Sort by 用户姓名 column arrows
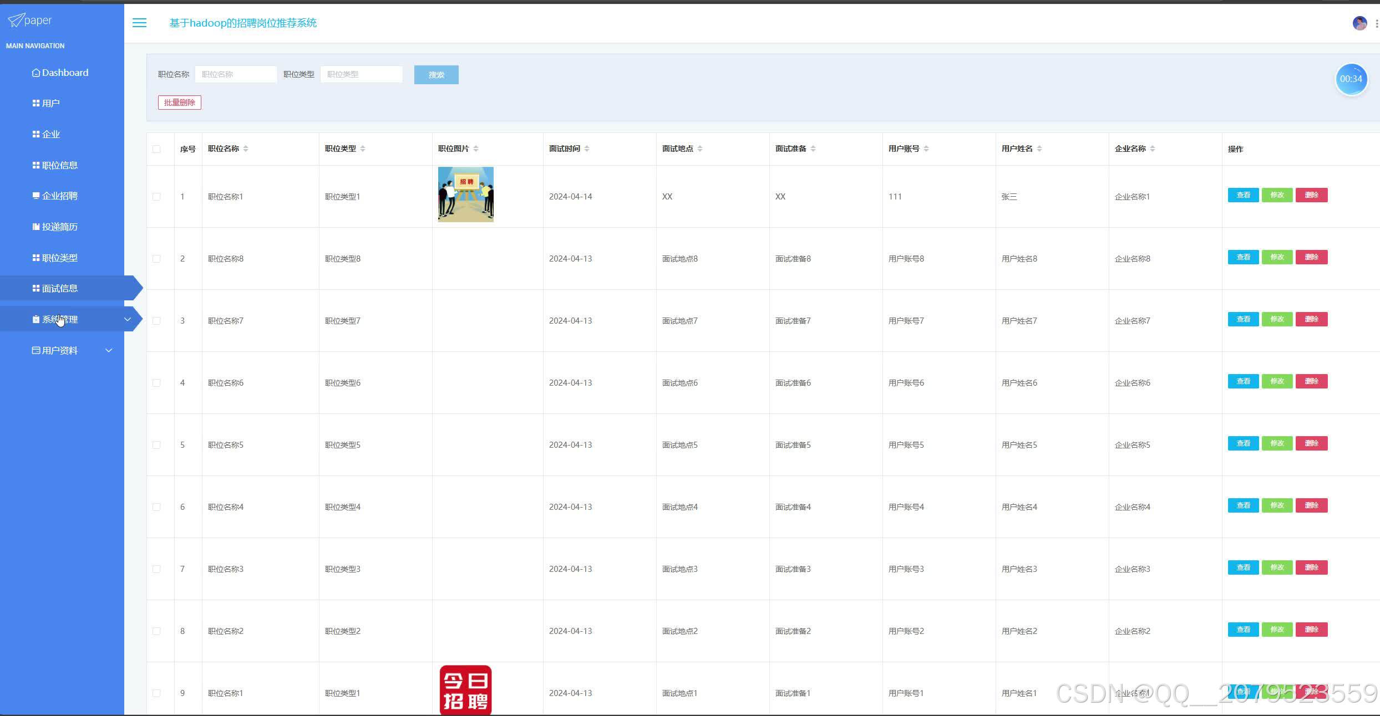 pos(1039,149)
